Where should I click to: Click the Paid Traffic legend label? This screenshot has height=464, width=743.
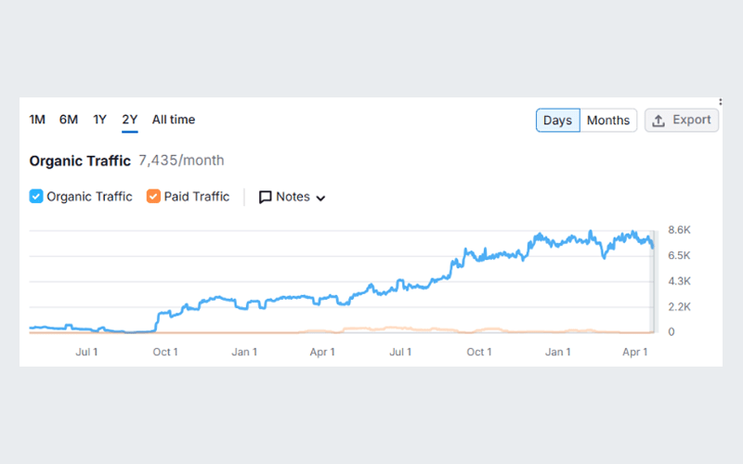pos(197,197)
